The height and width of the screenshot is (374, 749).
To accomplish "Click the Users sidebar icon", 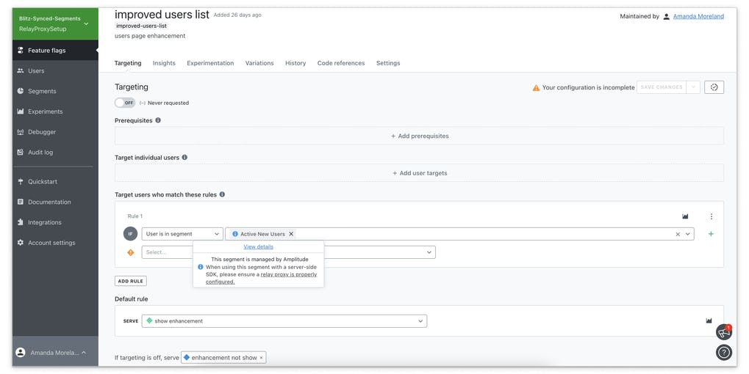I will pos(20,70).
